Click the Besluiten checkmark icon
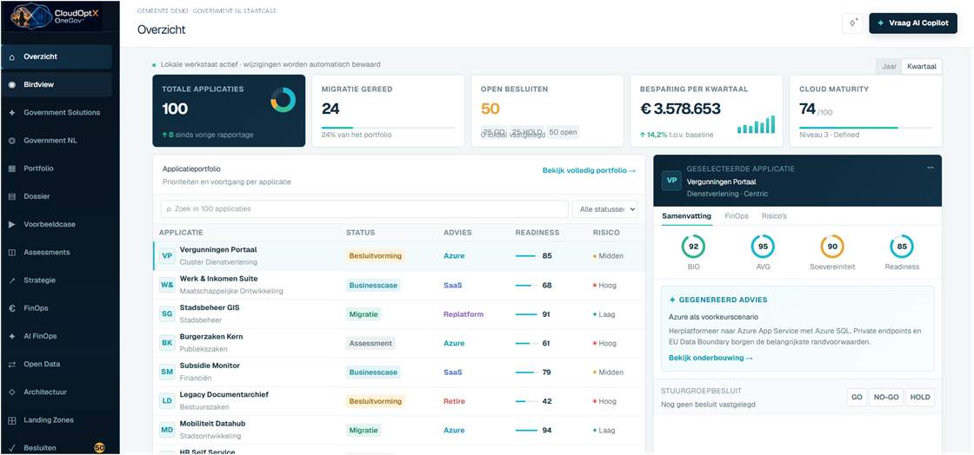The height and width of the screenshot is (455, 974). [12, 447]
